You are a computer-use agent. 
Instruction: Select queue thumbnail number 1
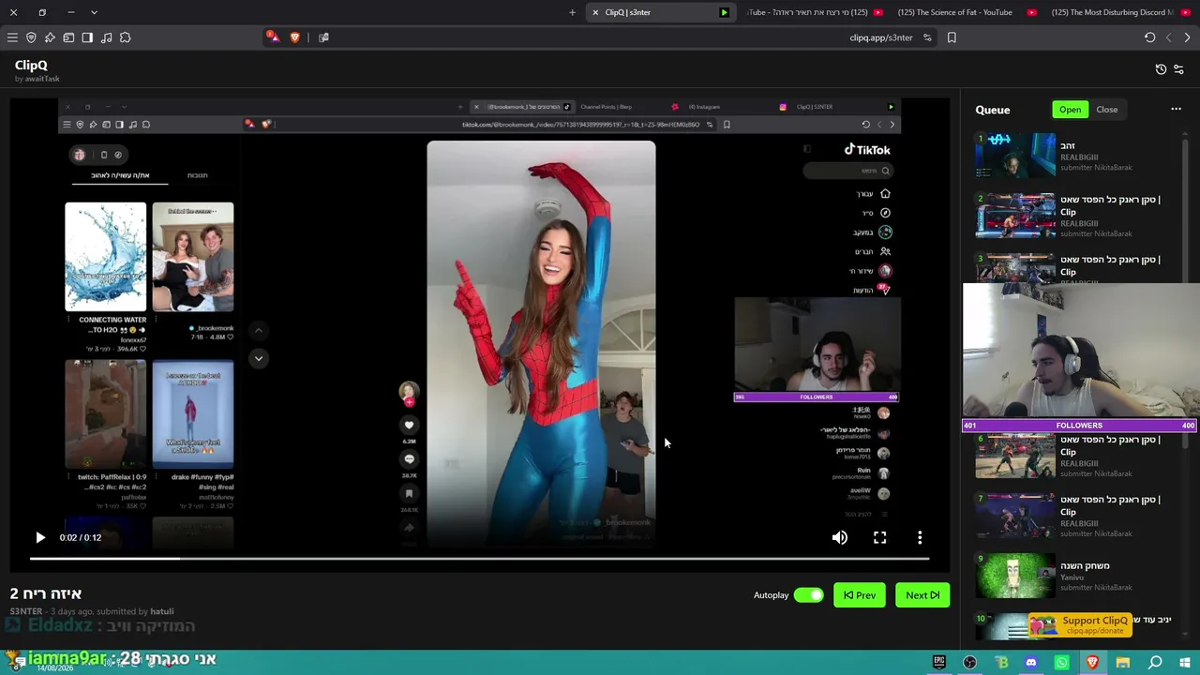[1015, 156]
